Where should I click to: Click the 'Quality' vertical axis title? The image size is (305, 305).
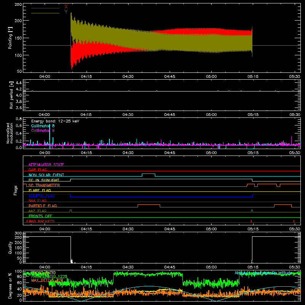[10, 247]
